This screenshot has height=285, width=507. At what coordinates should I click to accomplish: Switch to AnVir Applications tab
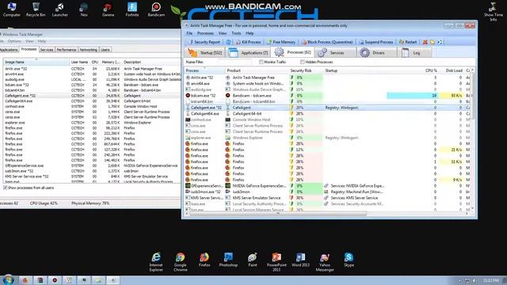[x=248, y=53]
